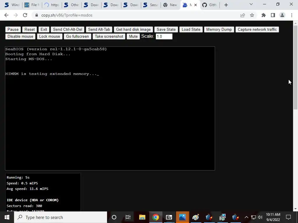
Task: Open File Explorer from taskbar
Action: (x=142, y=217)
